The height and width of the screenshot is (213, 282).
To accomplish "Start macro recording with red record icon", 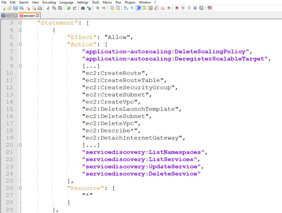I will 177,8.
